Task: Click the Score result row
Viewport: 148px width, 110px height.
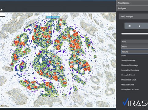Action: pyautogui.click(x=124, y=56)
